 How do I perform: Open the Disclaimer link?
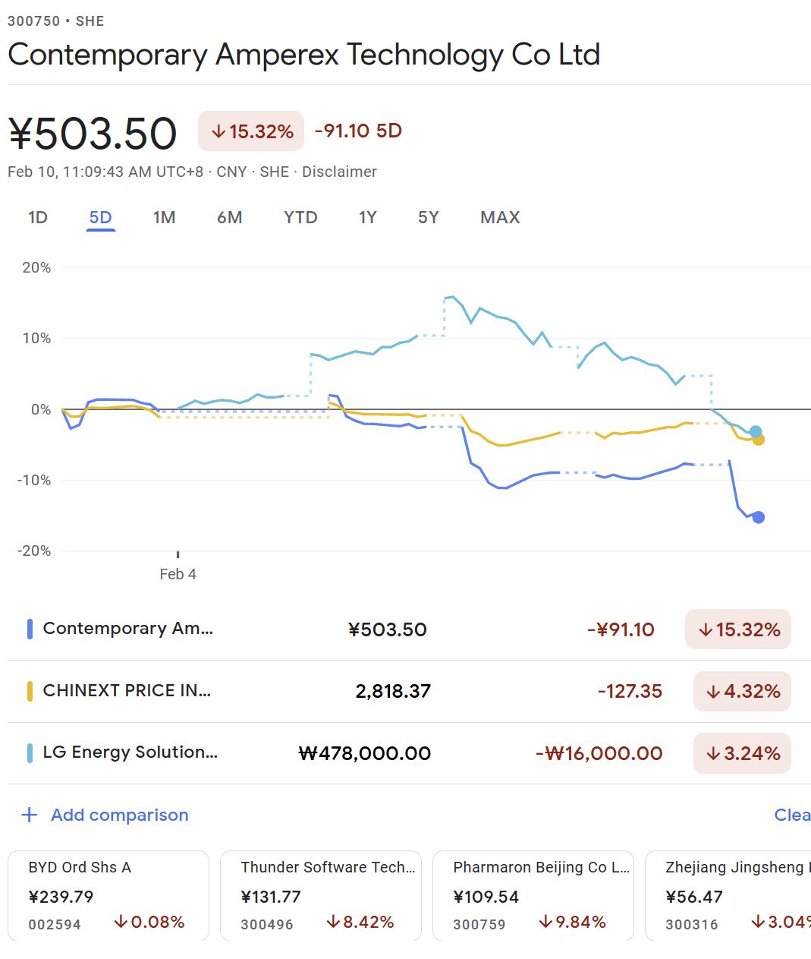pos(339,172)
